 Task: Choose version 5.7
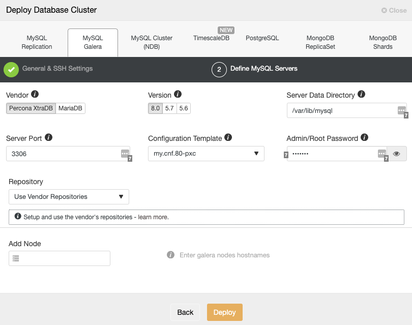coord(169,108)
